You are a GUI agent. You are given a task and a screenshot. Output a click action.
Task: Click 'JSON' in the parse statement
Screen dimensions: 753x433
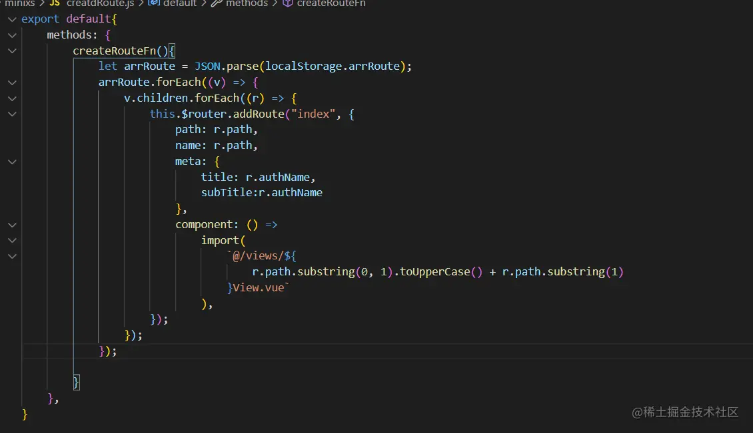pyautogui.click(x=207, y=66)
